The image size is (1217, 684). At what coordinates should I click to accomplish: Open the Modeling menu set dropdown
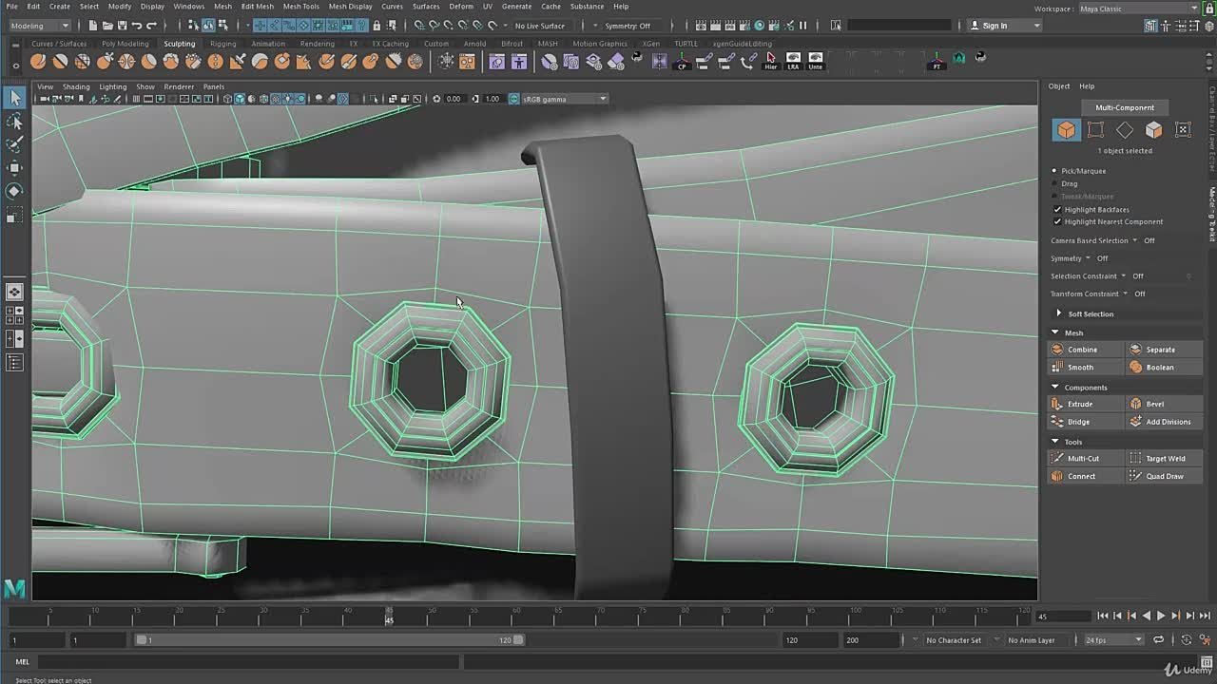pyautogui.click(x=40, y=26)
